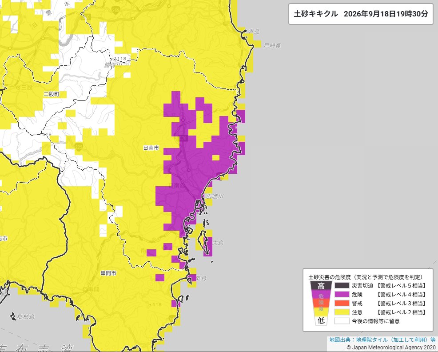Click the date 2026年9月18日19時30分

[386, 14]
